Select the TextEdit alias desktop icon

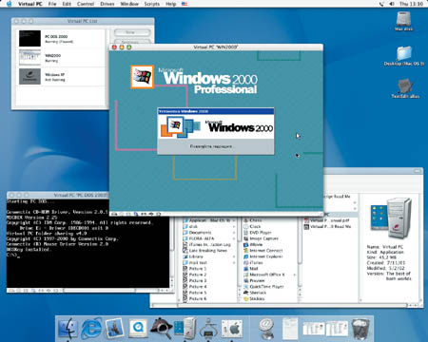click(x=405, y=88)
